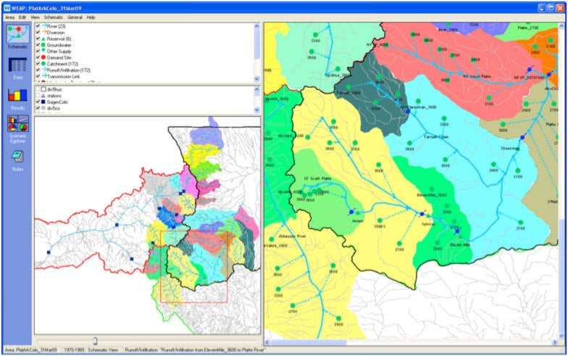Open the General menu
This screenshot has height=356, width=568.
tap(75, 17)
